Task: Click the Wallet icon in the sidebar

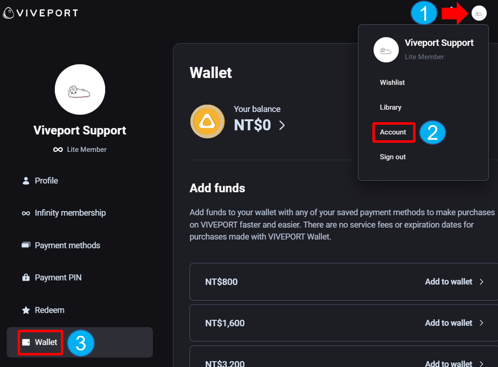Action: tap(26, 342)
